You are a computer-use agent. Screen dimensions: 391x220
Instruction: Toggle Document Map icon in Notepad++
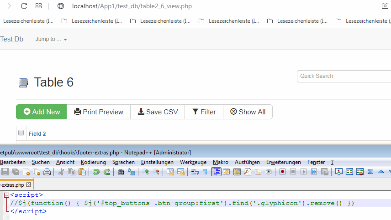(x=237, y=172)
